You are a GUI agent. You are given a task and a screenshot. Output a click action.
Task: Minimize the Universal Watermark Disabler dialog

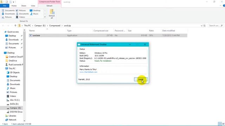[130, 44]
